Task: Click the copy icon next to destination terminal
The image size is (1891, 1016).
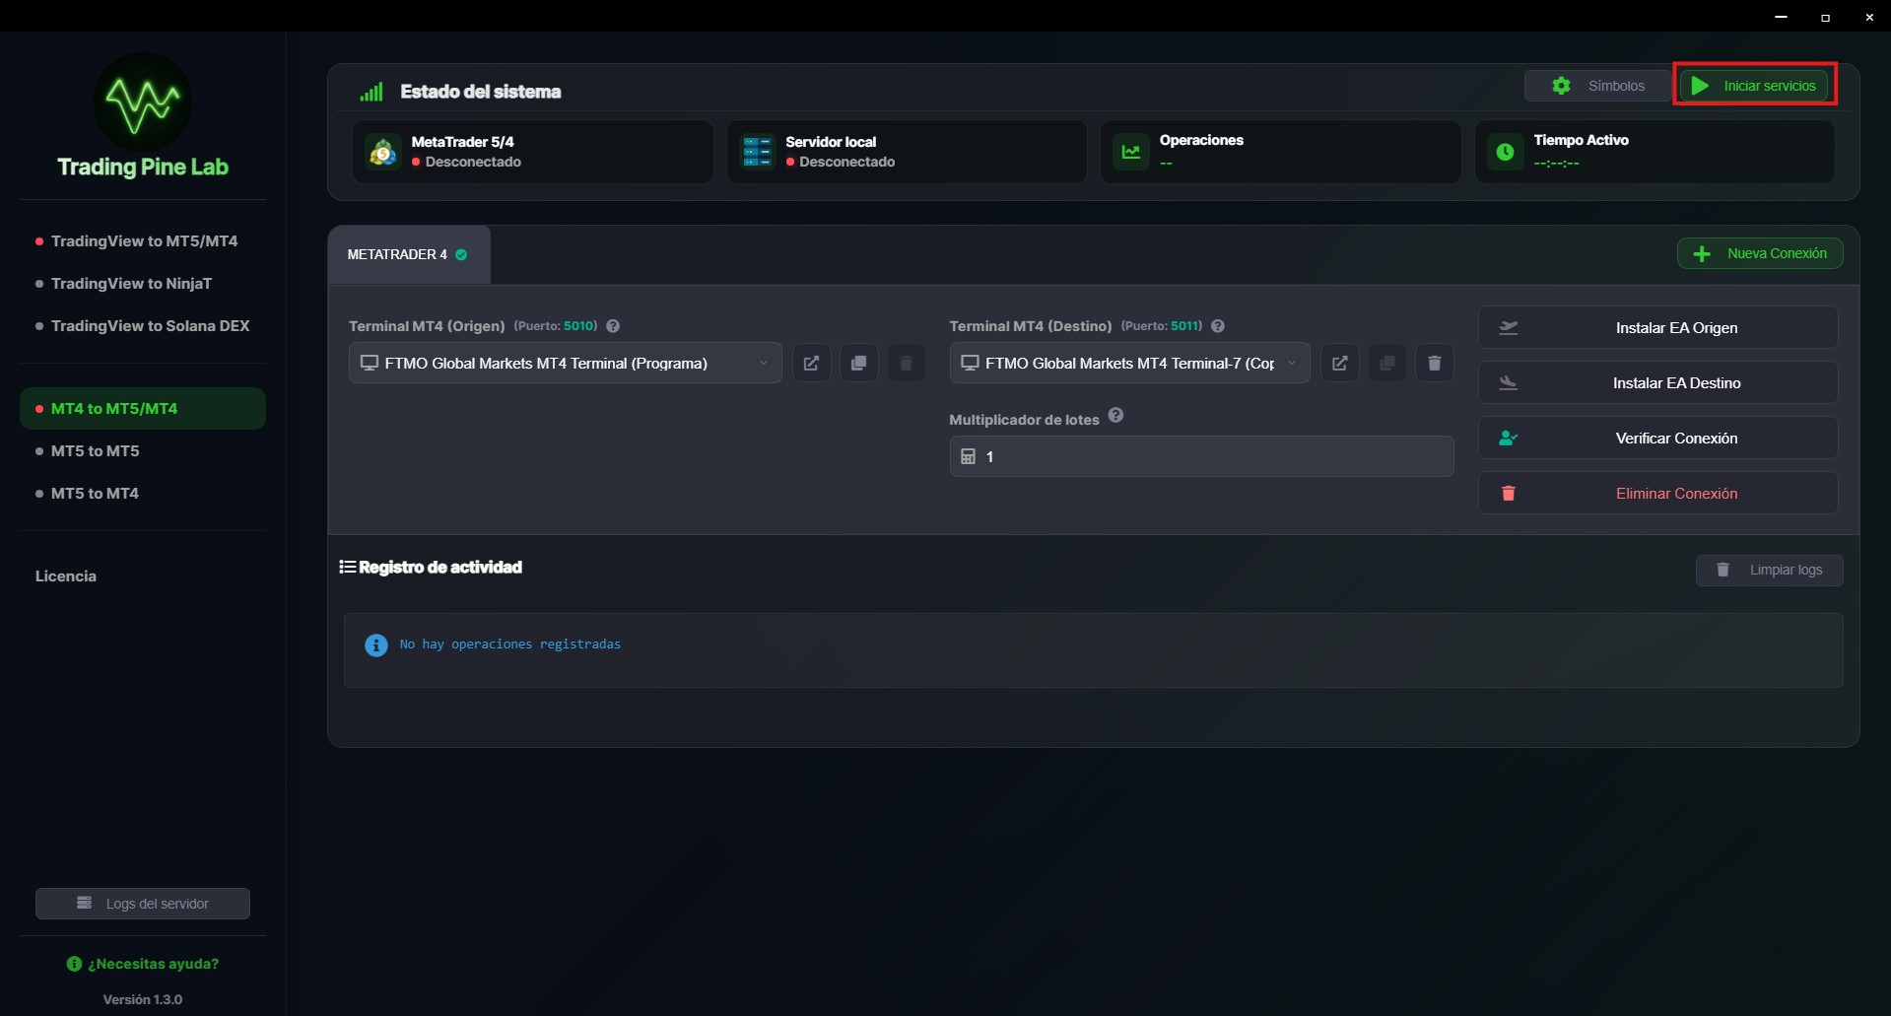Action: pyautogui.click(x=1386, y=363)
